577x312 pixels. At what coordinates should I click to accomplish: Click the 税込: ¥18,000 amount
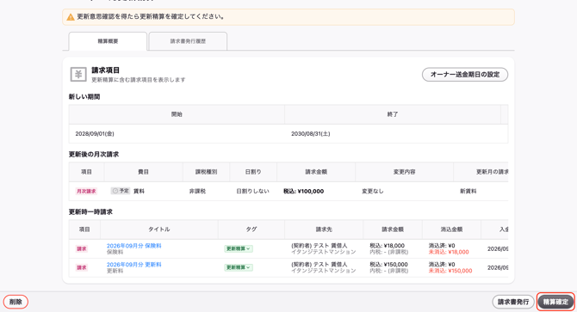pyautogui.click(x=388, y=246)
